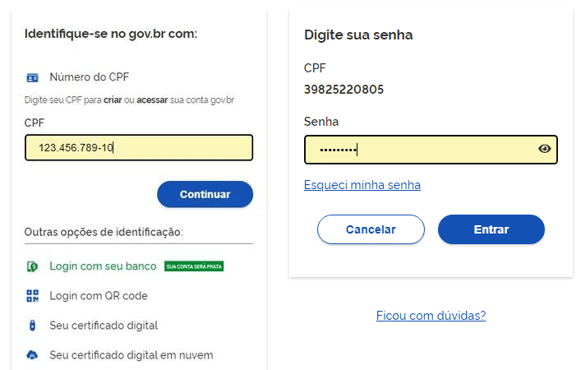The width and height of the screenshot is (581, 370).
Task: Choose Login com QR code option
Action: coord(99,296)
